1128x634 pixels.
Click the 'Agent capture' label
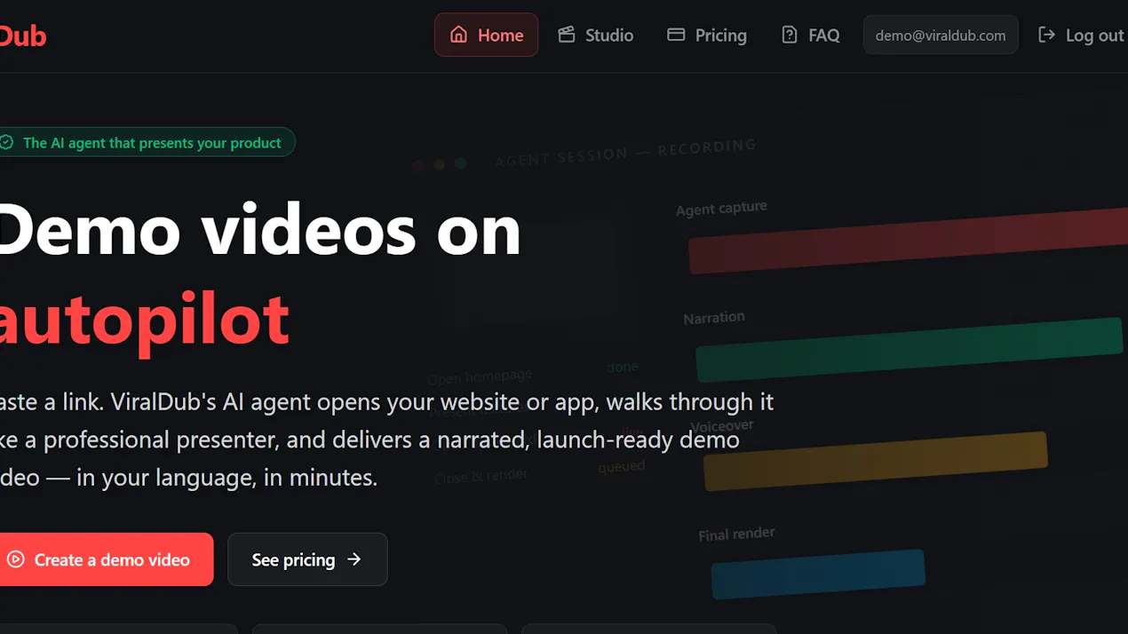(x=721, y=209)
